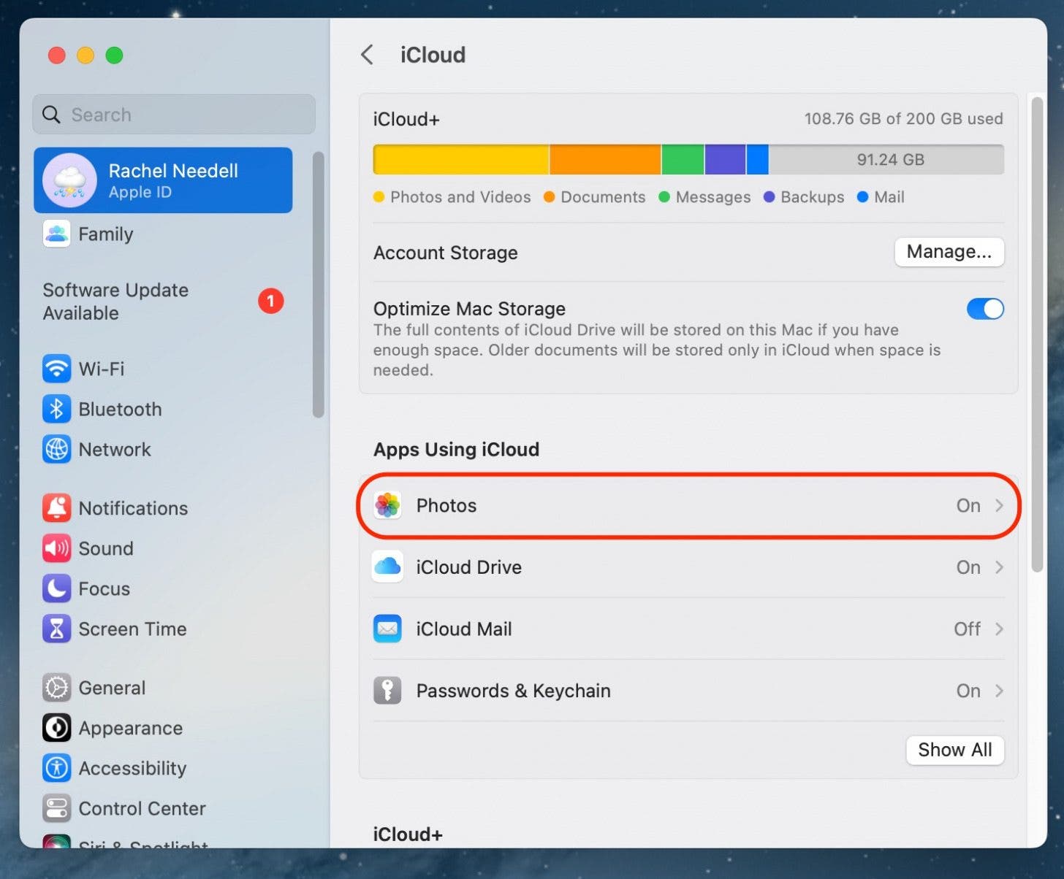1064x879 pixels.
Task: Select the Notifications bell icon
Action: (x=56, y=508)
